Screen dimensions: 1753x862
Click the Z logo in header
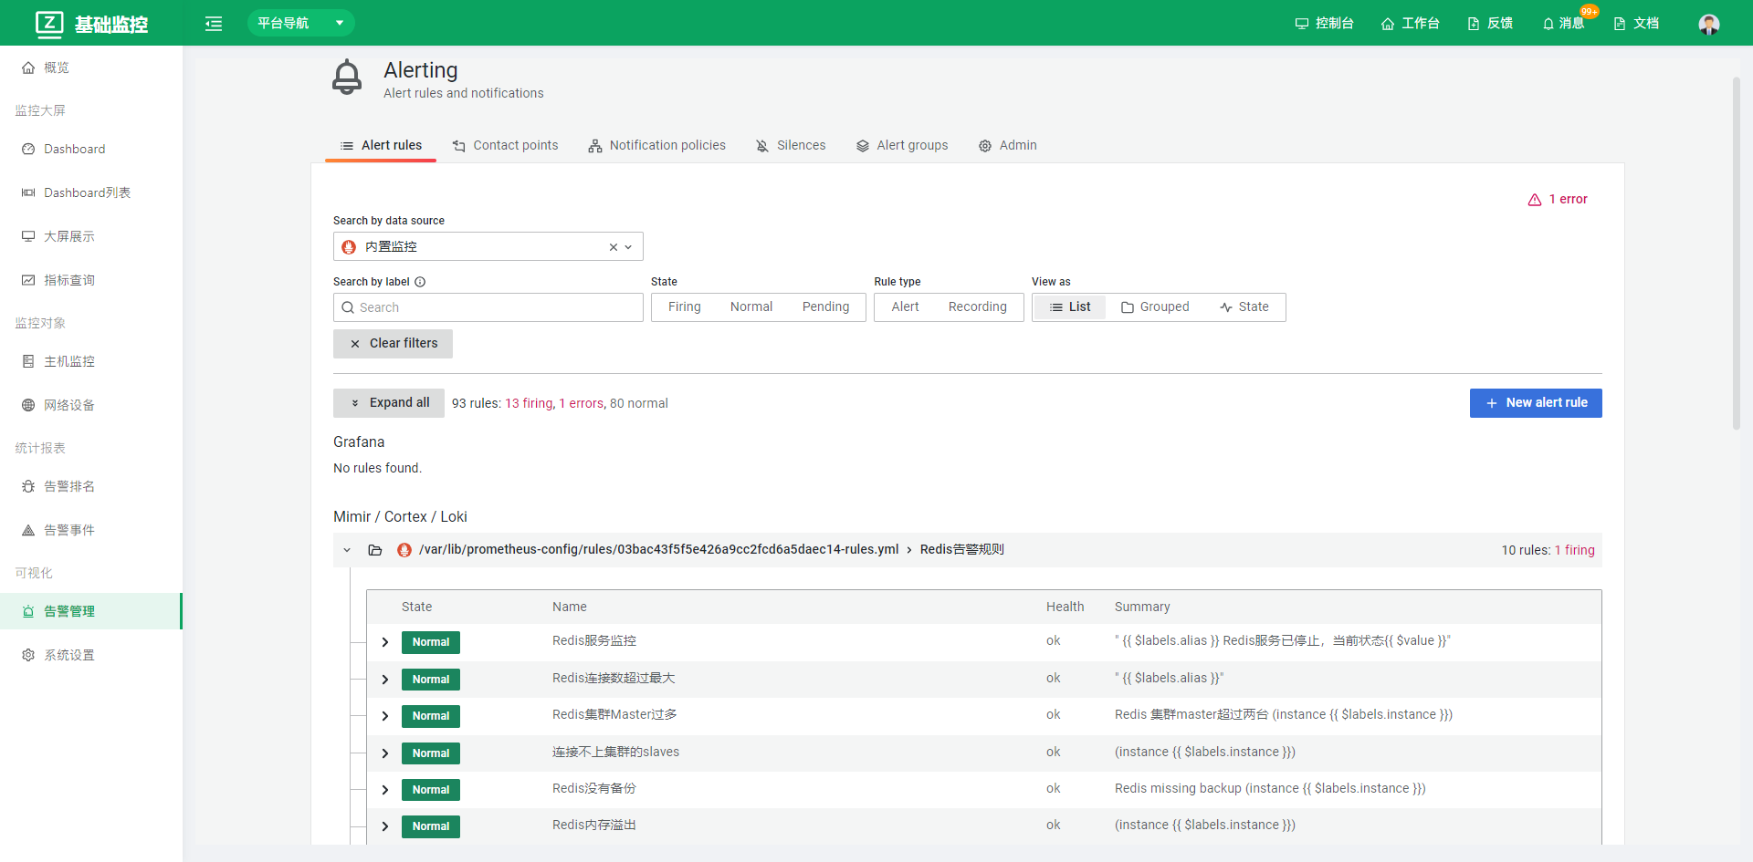point(49,24)
